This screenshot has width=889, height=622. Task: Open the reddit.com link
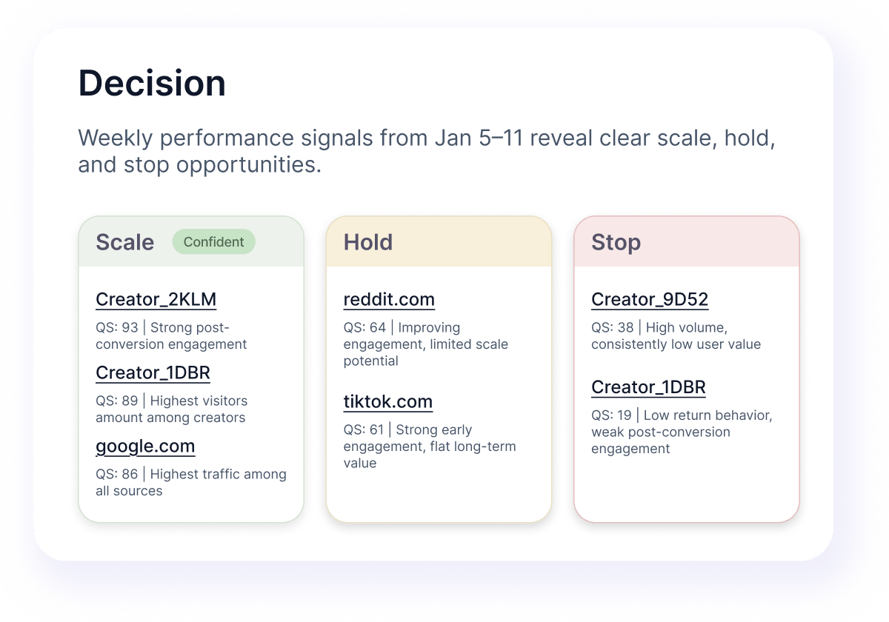[x=389, y=300]
